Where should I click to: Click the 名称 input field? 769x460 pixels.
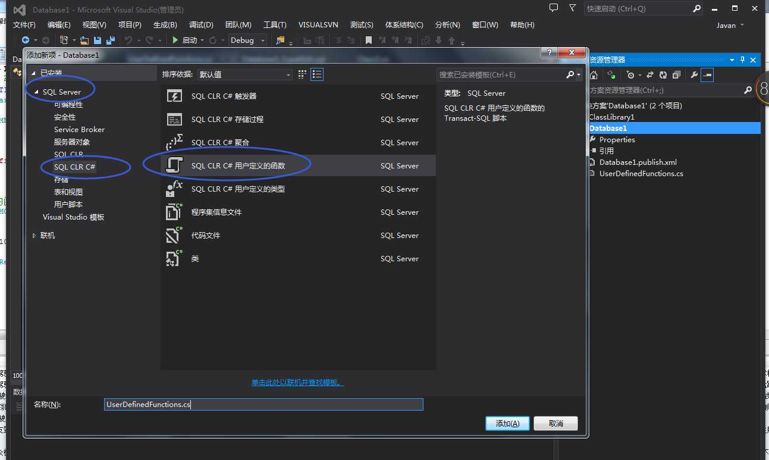pos(263,405)
